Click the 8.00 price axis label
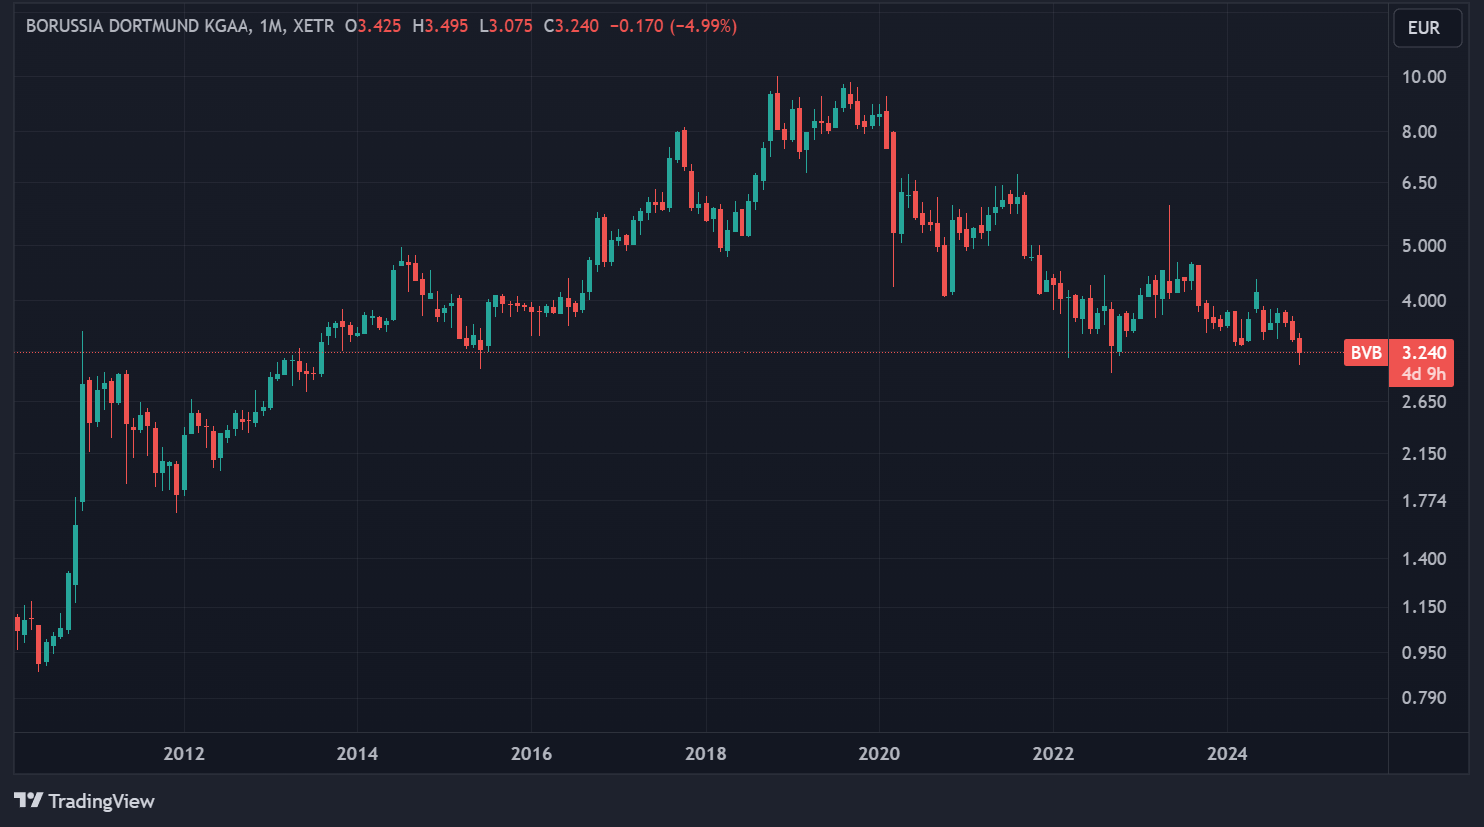The height and width of the screenshot is (827, 1484). click(x=1419, y=132)
